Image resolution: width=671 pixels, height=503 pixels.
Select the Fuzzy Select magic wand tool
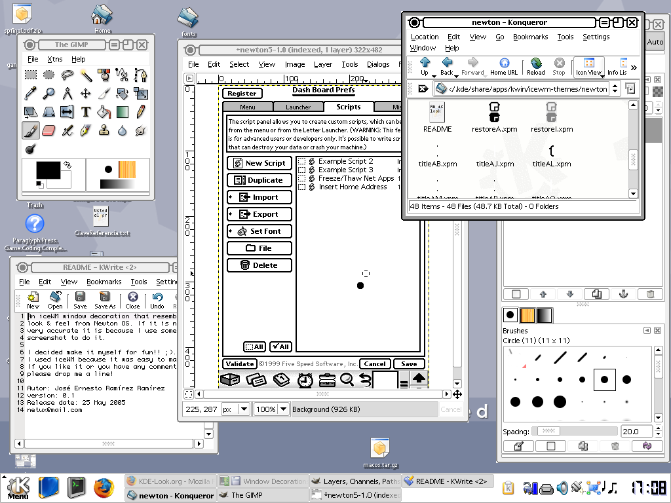click(86, 75)
